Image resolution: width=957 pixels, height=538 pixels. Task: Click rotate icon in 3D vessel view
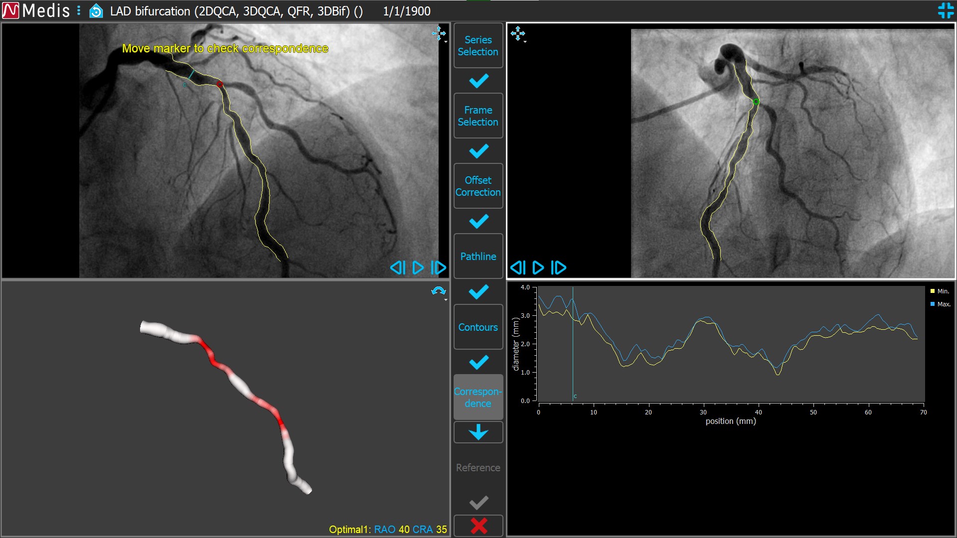(439, 291)
